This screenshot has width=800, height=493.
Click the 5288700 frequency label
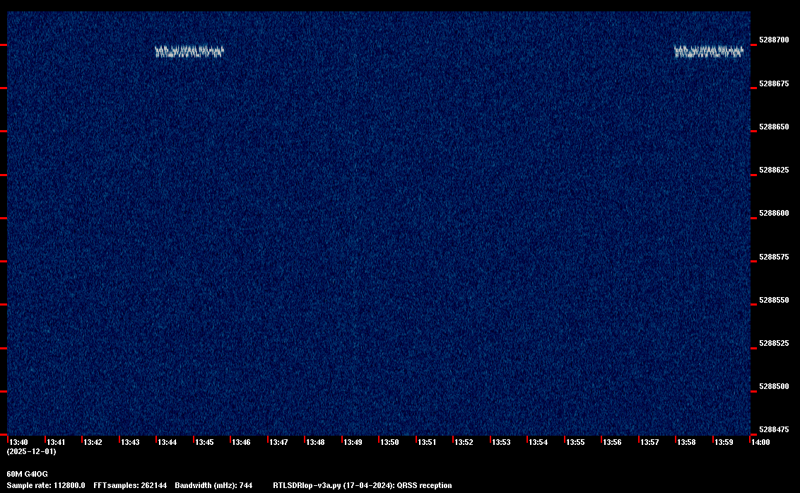click(774, 40)
